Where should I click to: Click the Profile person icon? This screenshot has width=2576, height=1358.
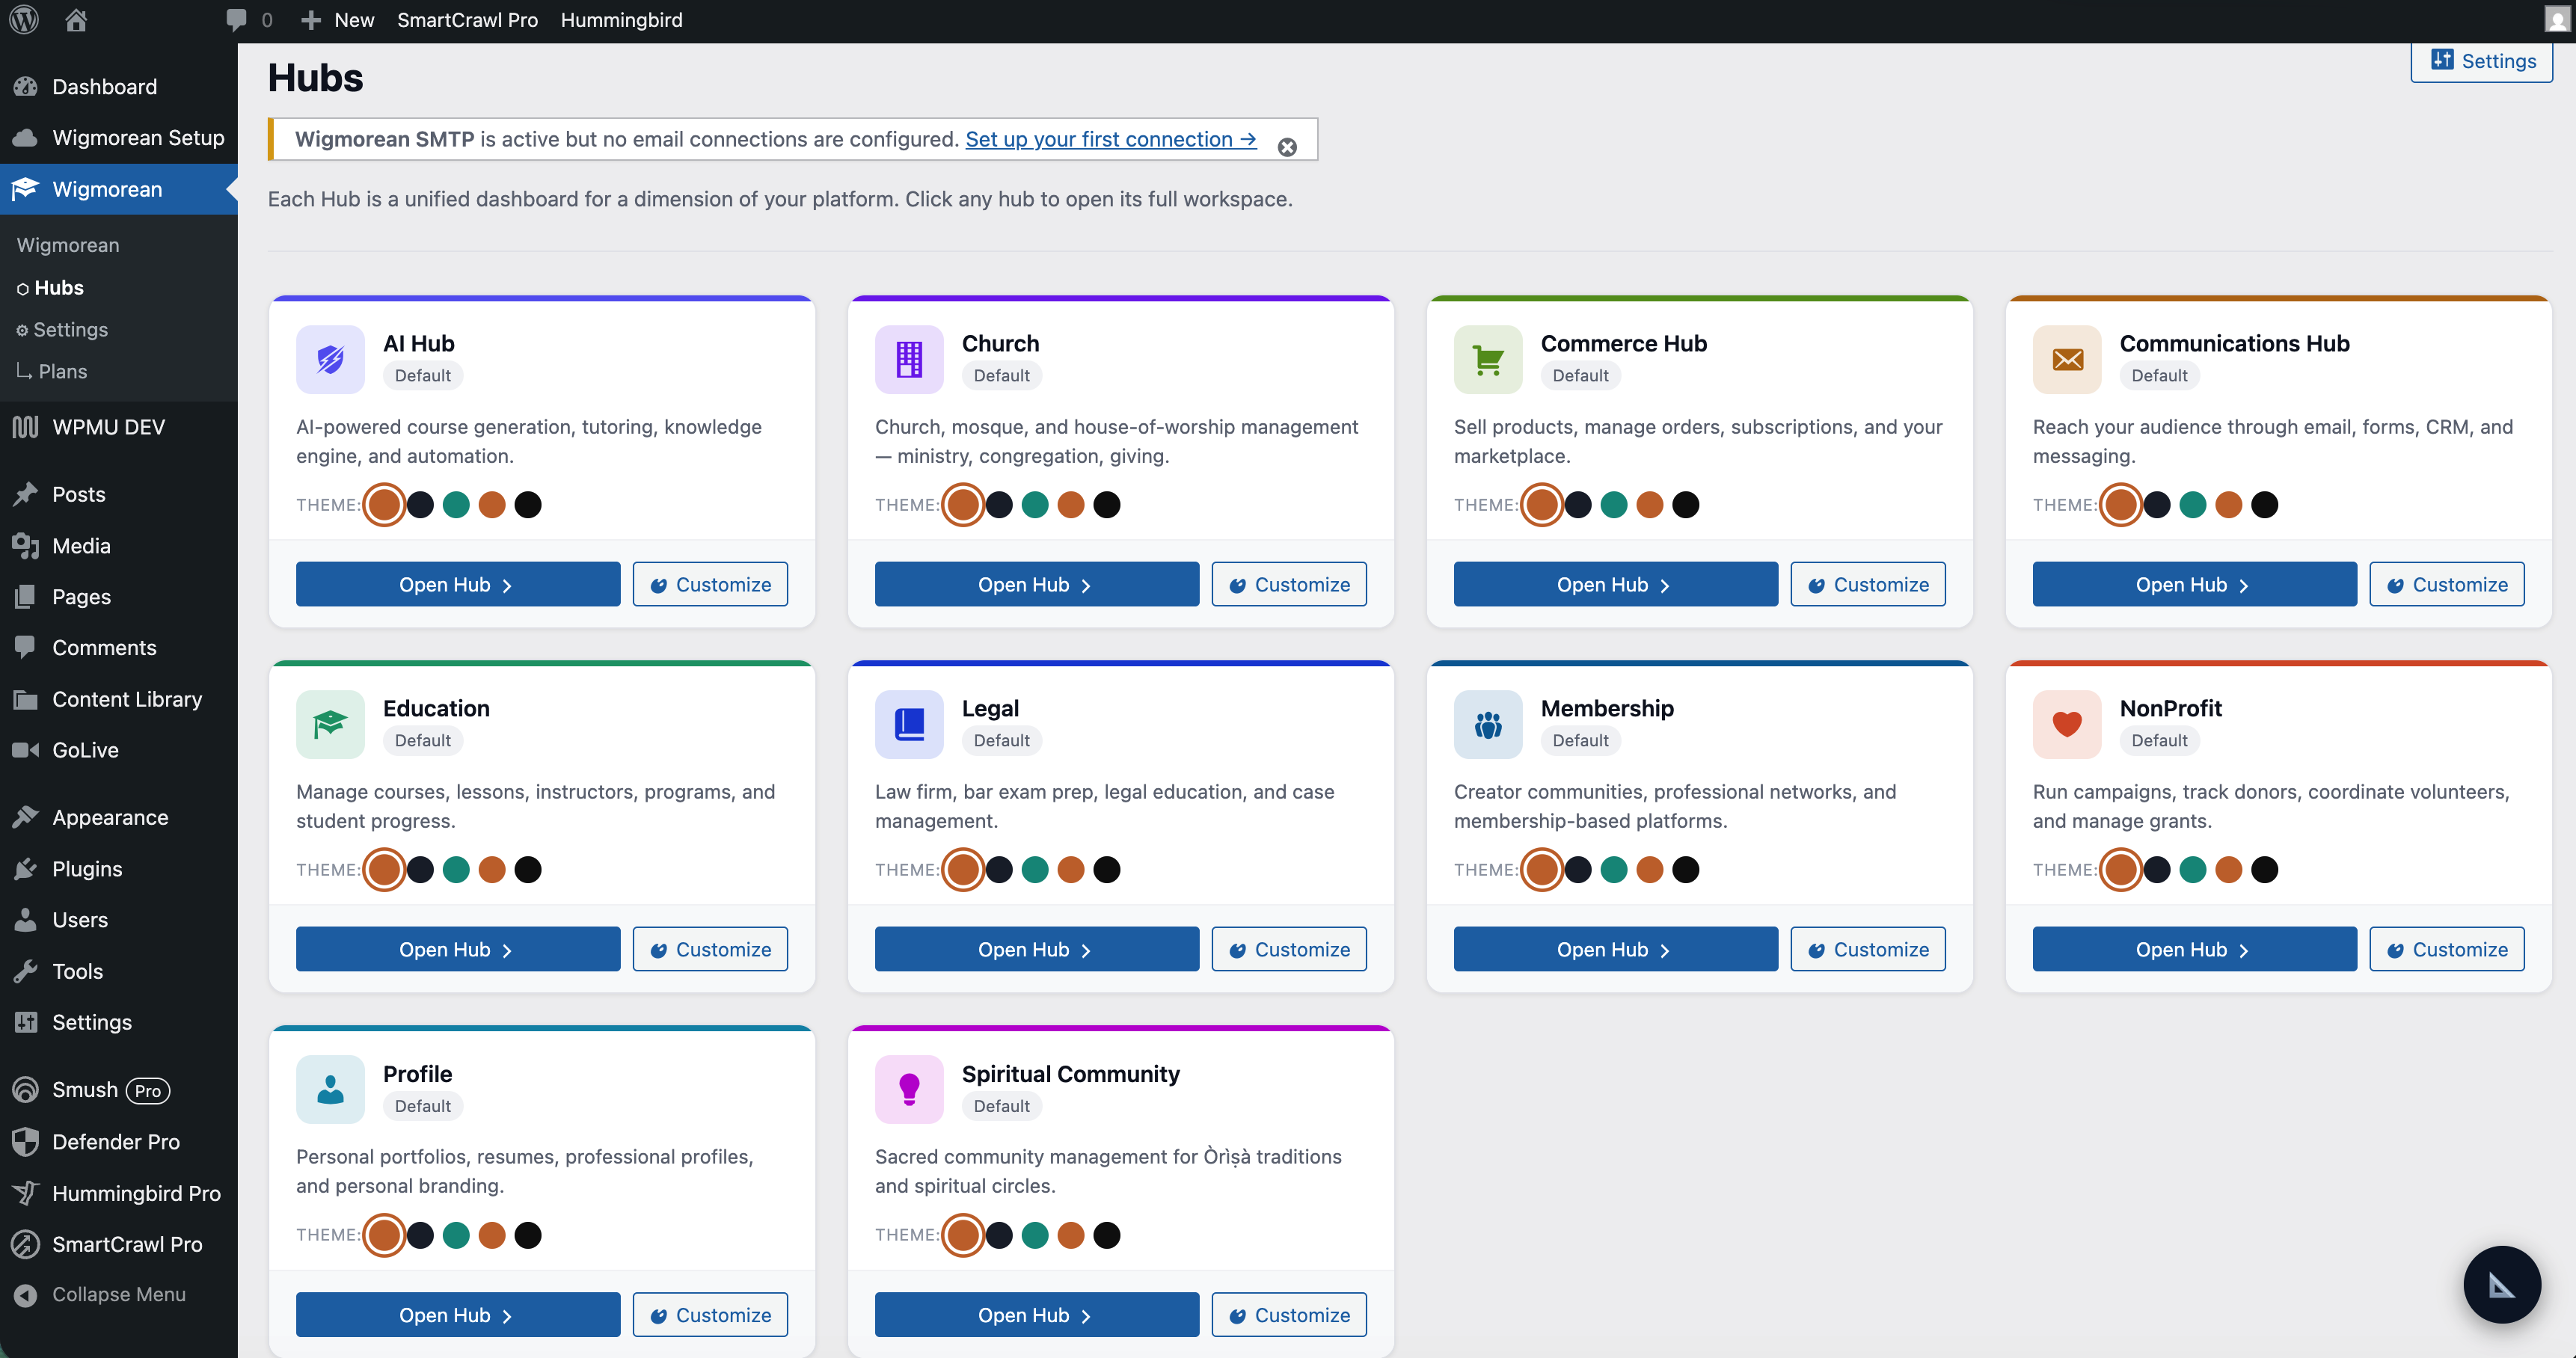click(330, 1089)
